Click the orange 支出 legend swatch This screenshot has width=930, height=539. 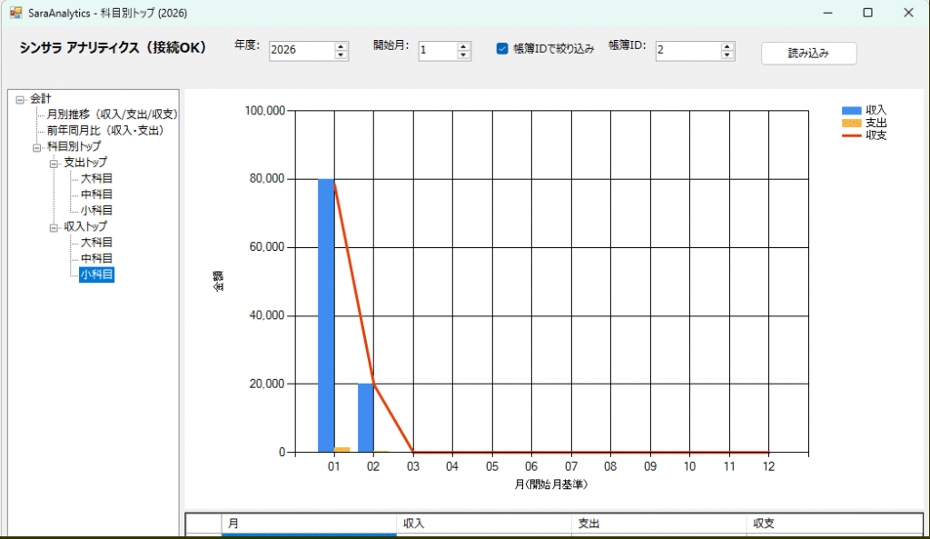click(x=851, y=123)
